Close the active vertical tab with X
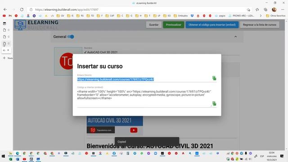This screenshot has height=162, width=288. (8, 50)
